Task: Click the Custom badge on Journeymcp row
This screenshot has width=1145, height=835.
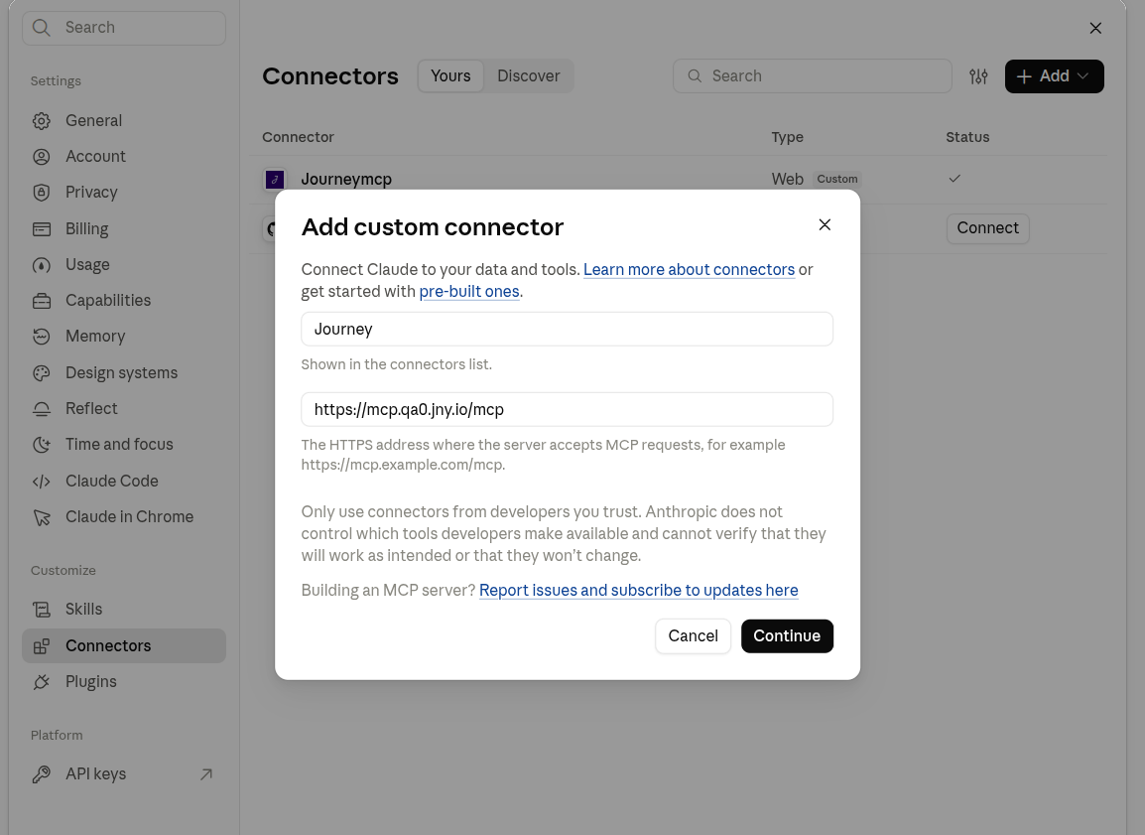Action: pyautogui.click(x=836, y=179)
